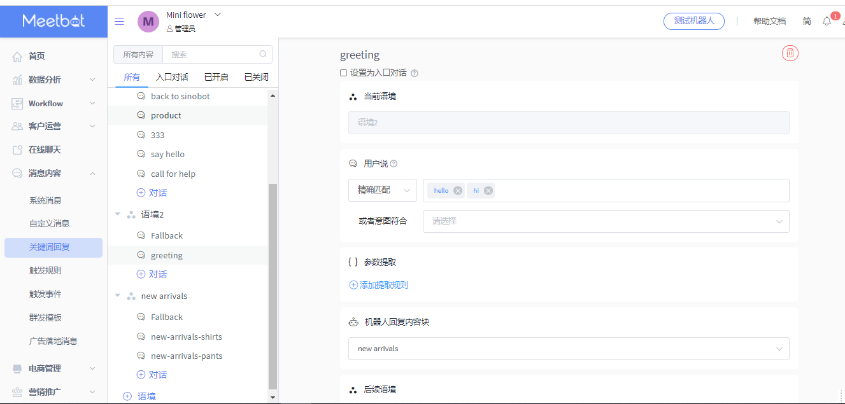Click the 数据分析 chart icon
The height and width of the screenshot is (404, 845).
pos(17,80)
